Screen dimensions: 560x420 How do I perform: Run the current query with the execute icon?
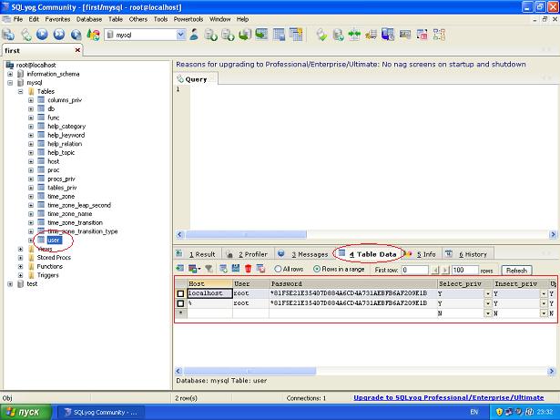(42, 35)
